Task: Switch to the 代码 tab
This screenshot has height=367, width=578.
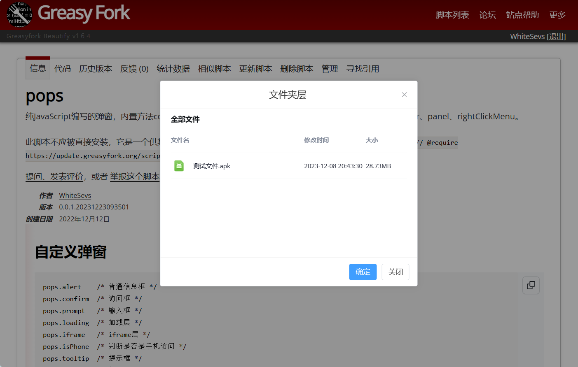Action: pyautogui.click(x=63, y=69)
